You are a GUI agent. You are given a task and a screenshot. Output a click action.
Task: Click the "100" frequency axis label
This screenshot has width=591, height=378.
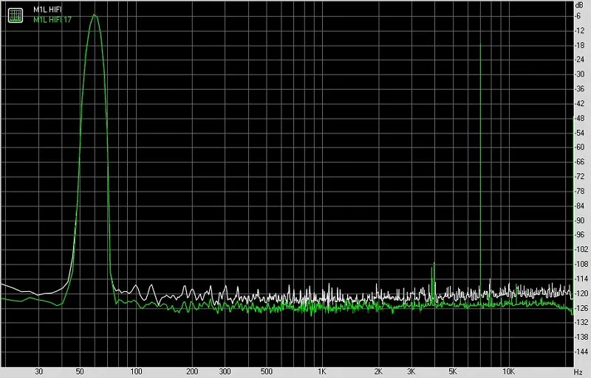point(136,372)
